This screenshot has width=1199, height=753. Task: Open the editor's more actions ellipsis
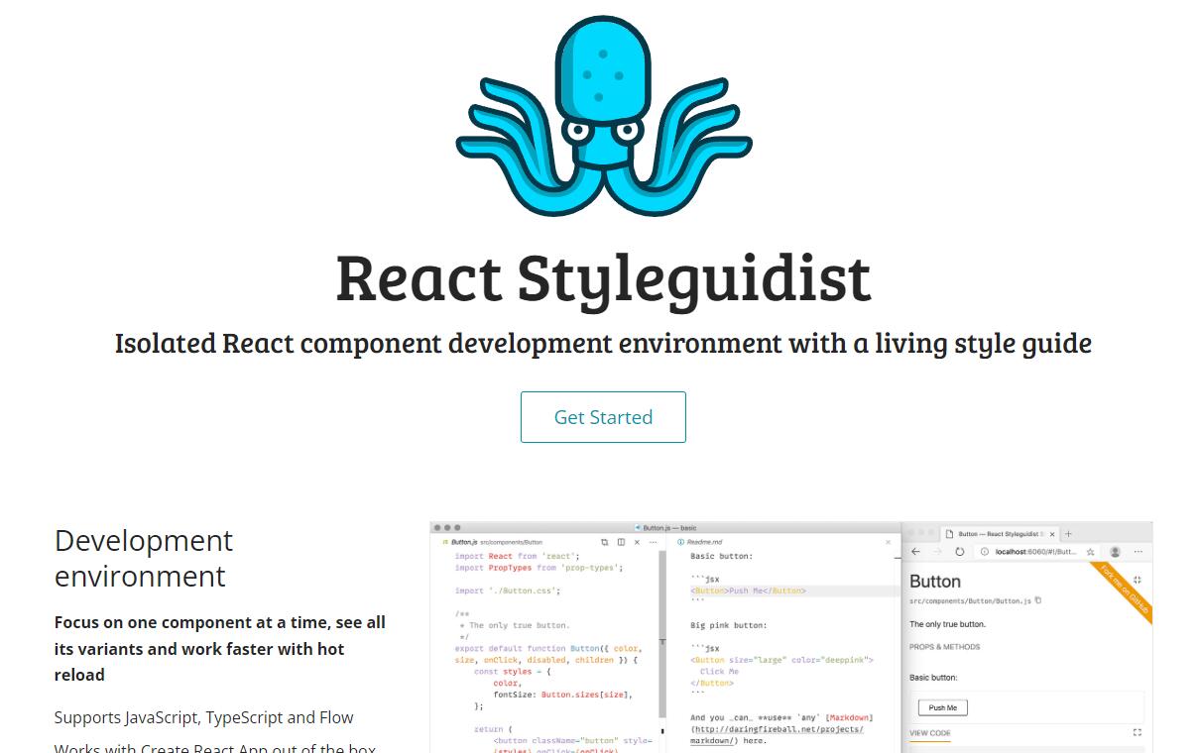click(x=653, y=542)
